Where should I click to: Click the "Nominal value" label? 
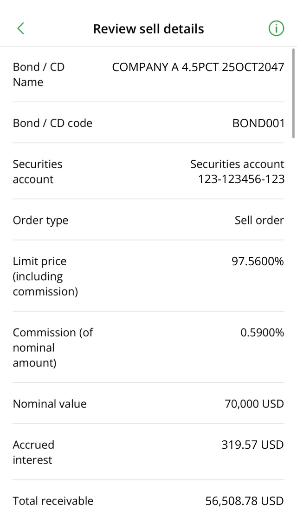click(x=50, y=404)
